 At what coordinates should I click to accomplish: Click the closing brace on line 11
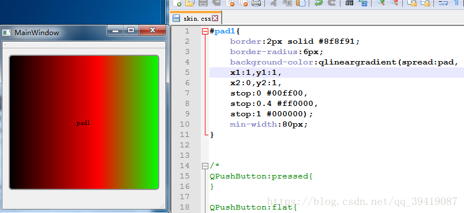click(x=212, y=135)
